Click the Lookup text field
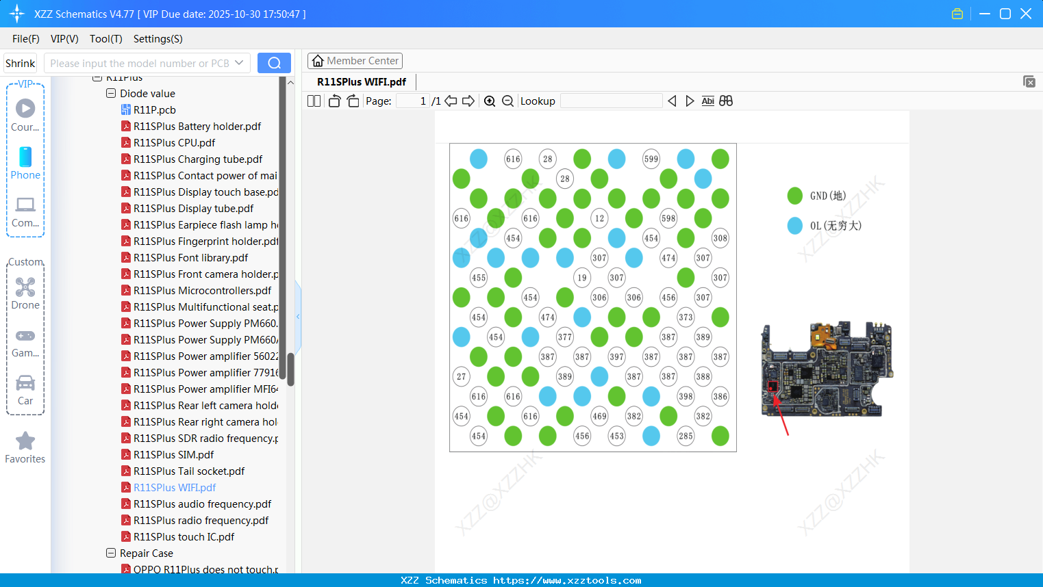Screen dimensions: 1043x587 pos(611,101)
